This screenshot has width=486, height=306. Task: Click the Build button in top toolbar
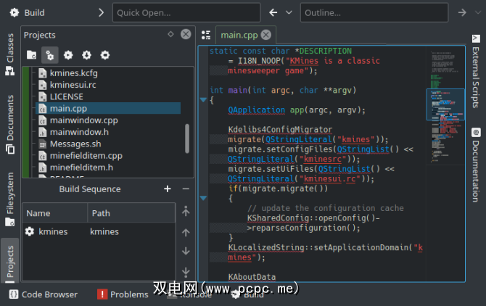click(x=27, y=12)
